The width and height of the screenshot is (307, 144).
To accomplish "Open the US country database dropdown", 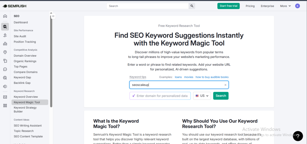I will click(202, 96).
